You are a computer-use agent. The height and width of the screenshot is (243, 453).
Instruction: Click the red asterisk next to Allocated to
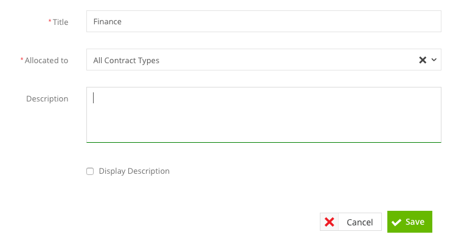(22, 59)
